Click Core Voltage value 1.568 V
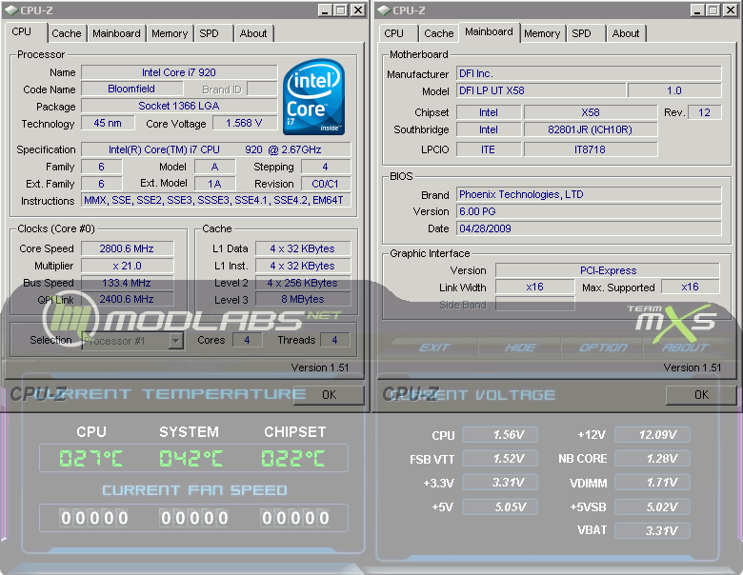Screen dimensions: 743x575 click(x=244, y=123)
